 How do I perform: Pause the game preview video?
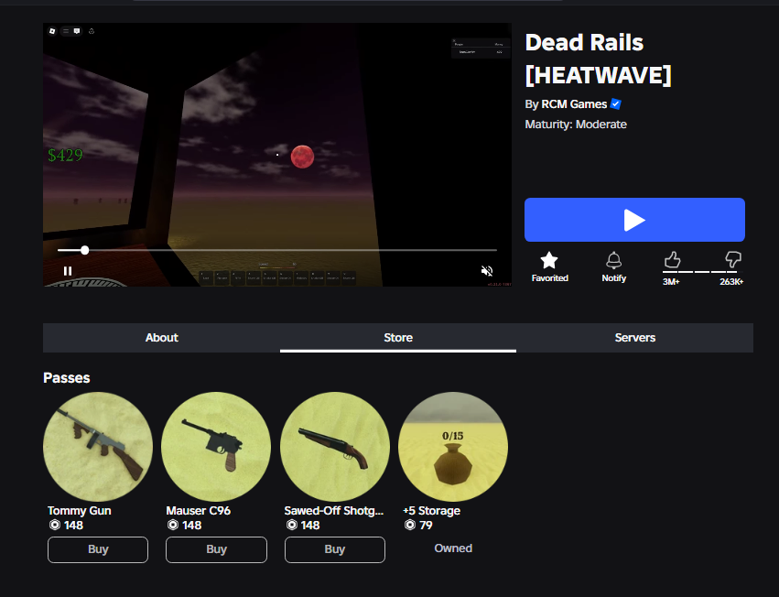coord(68,271)
